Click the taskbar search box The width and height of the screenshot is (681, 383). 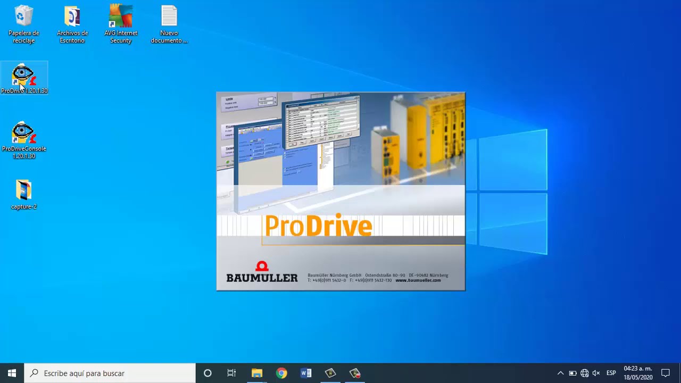pyautogui.click(x=110, y=373)
